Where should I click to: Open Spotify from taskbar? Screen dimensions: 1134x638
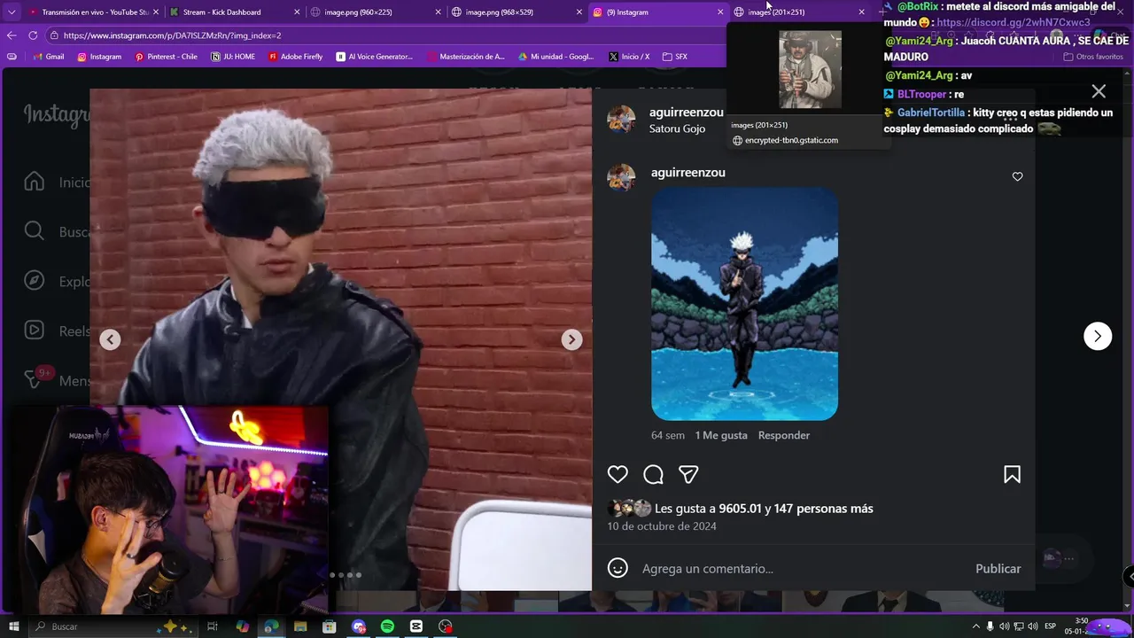click(387, 626)
